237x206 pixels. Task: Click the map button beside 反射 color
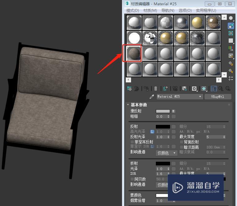pyautogui.click(x=174, y=127)
